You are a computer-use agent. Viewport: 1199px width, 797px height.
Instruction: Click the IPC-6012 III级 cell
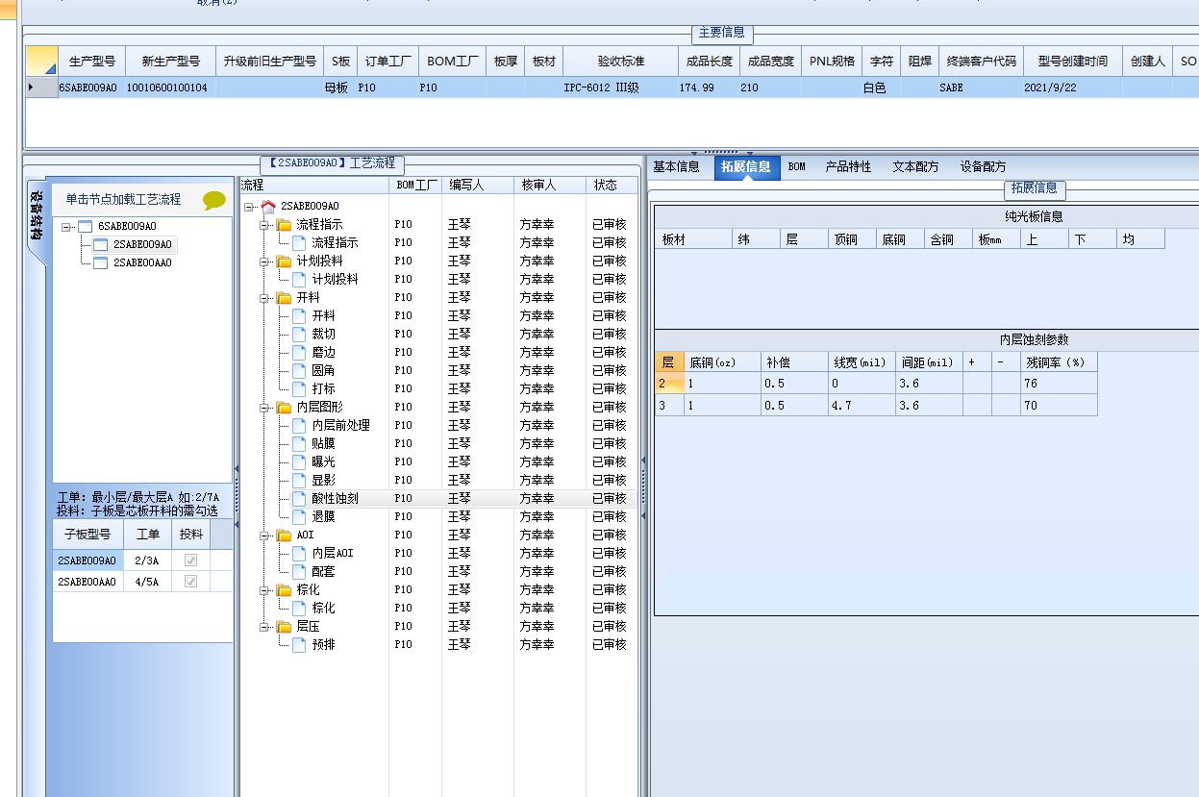[x=620, y=87]
